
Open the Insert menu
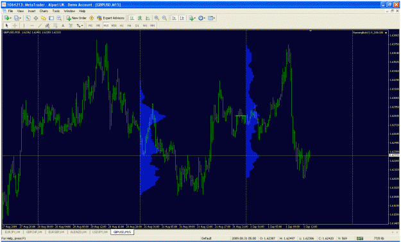coord(31,11)
